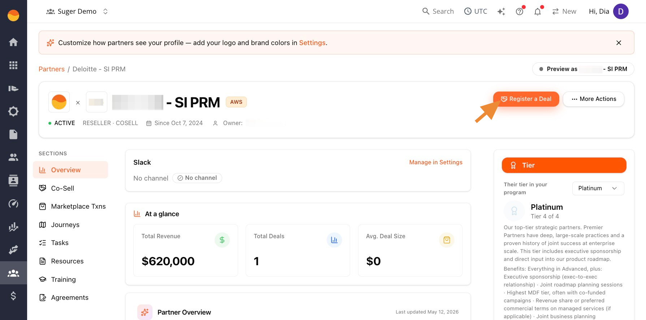Open the chart analytics sidebar icon
The height and width of the screenshot is (320, 646).
click(x=13, y=227)
